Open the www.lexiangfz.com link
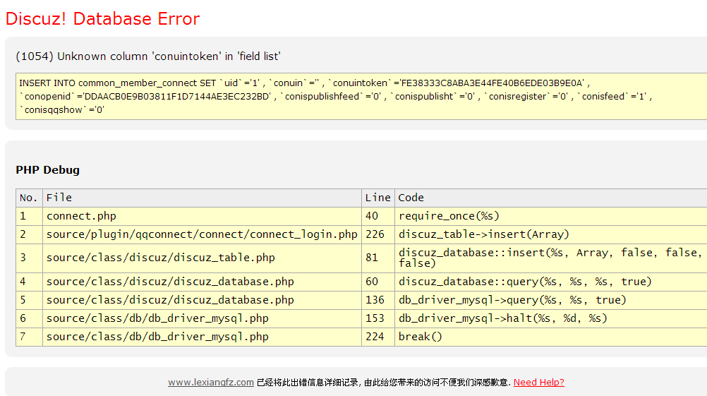The height and width of the screenshot is (396, 707). (x=210, y=383)
